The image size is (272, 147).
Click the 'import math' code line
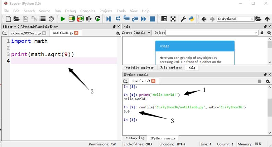29,41
